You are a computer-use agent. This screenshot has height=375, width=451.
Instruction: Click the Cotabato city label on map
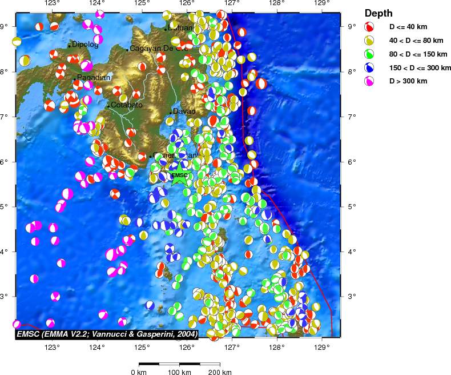click(127, 105)
